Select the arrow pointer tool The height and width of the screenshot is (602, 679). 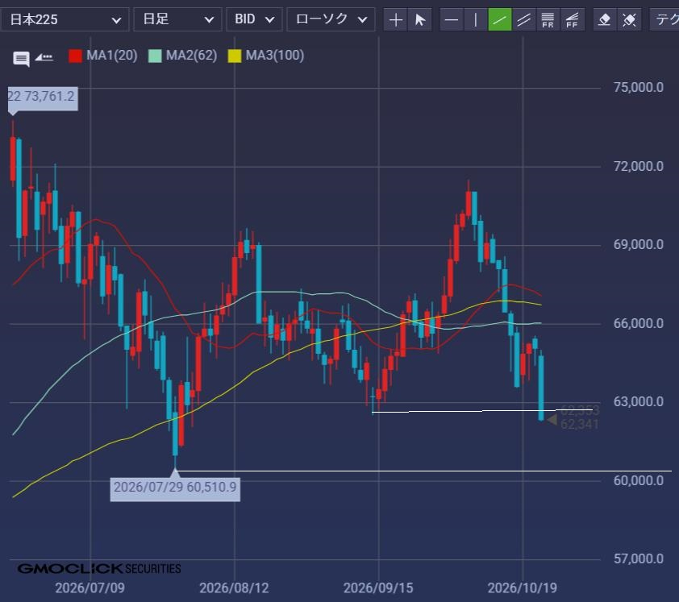420,19
